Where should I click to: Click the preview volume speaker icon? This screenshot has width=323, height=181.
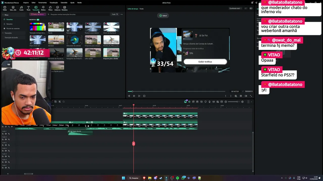tap(246, 96)
